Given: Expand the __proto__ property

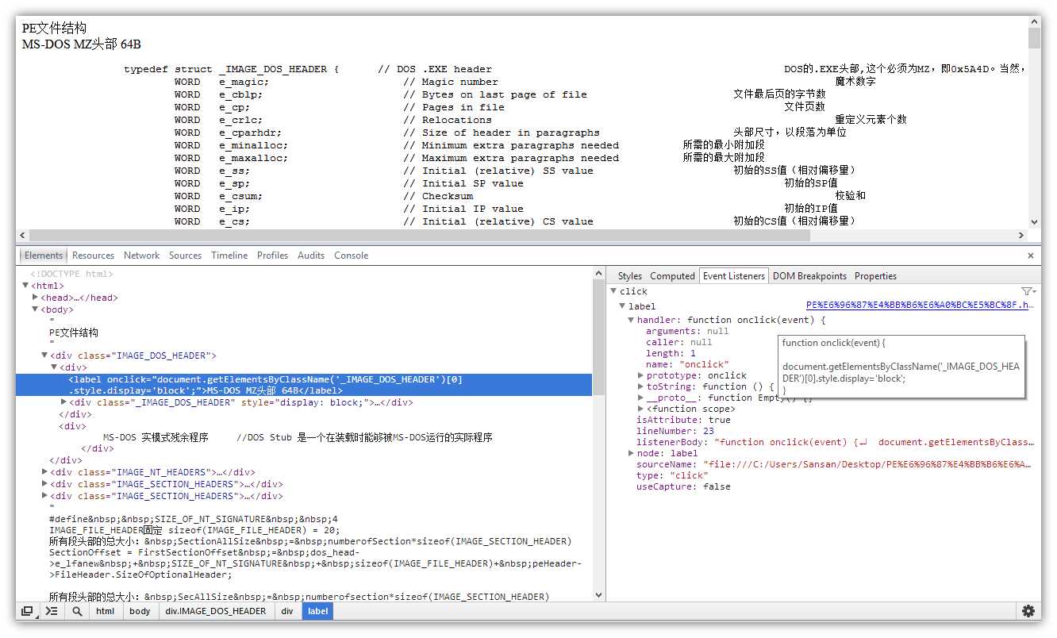Looking at the screenshot, I should 641,398.
